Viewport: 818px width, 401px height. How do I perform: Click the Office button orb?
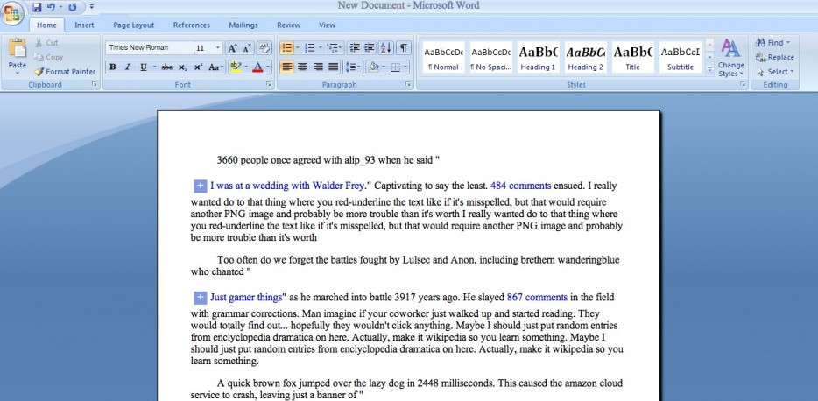12,12
